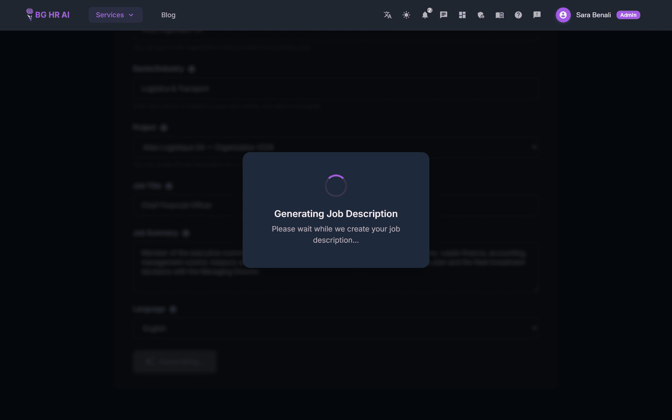Open the Blog link
The width and height of the screenshot is (672, 420).
(x=168, y=15)
